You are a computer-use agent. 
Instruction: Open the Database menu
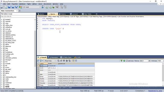[x=22, y=4]
